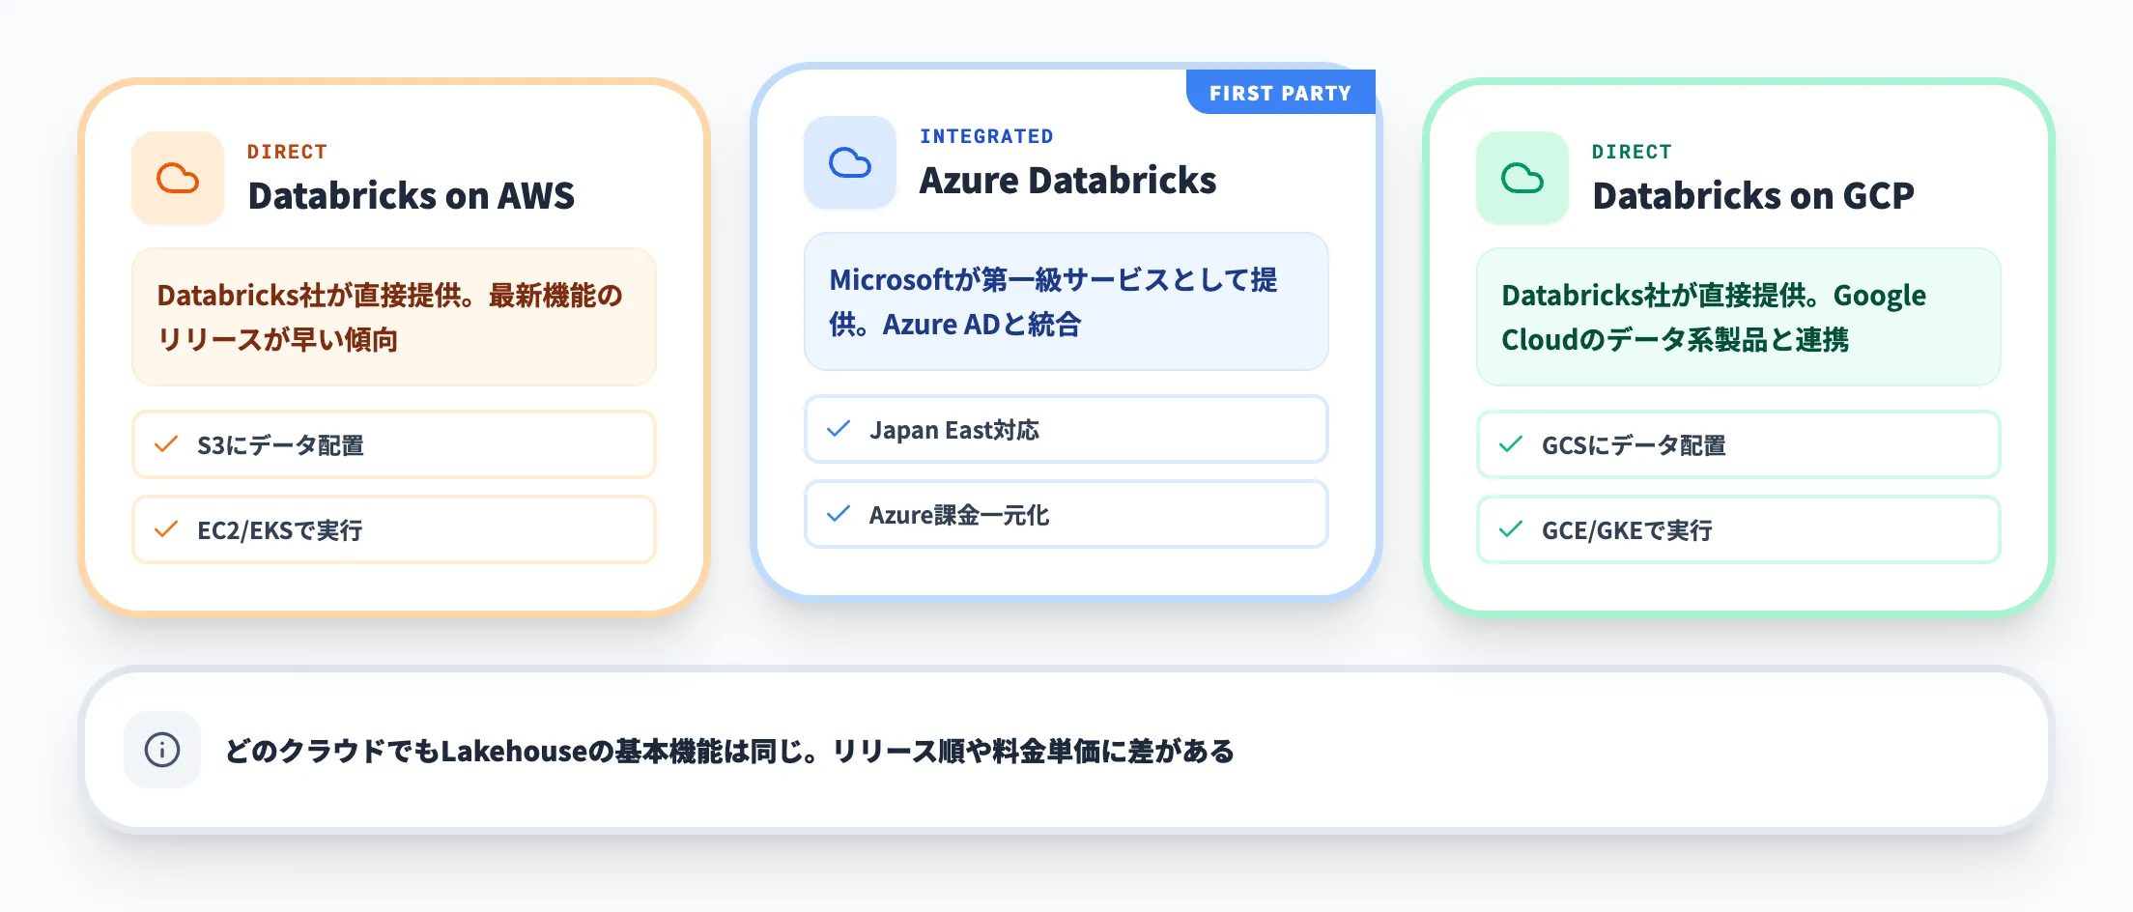The height and width of the screenshot is (912, 2133).
Task: Select the DIRECT label above Databricks on AWS
Action: click(x=288, y=151)
